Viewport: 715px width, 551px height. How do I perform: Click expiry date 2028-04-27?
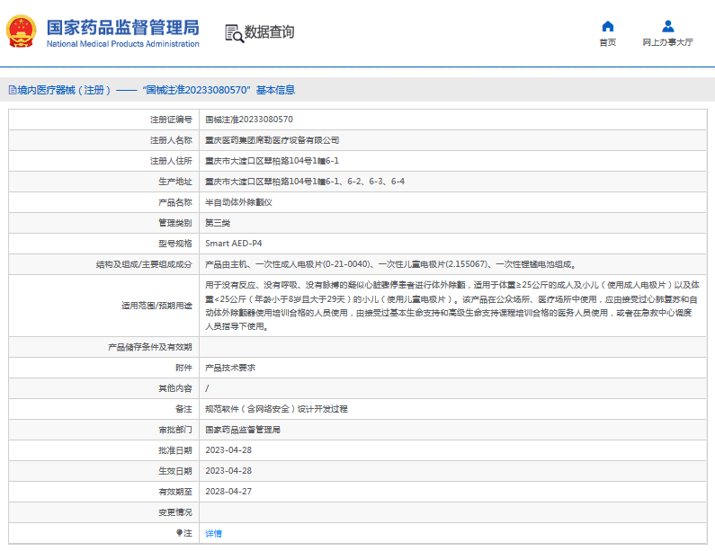(228, 492)
